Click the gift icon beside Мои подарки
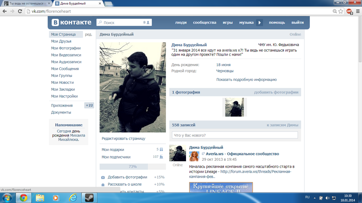The image size is (362, 203). click(x=161, y=150)
